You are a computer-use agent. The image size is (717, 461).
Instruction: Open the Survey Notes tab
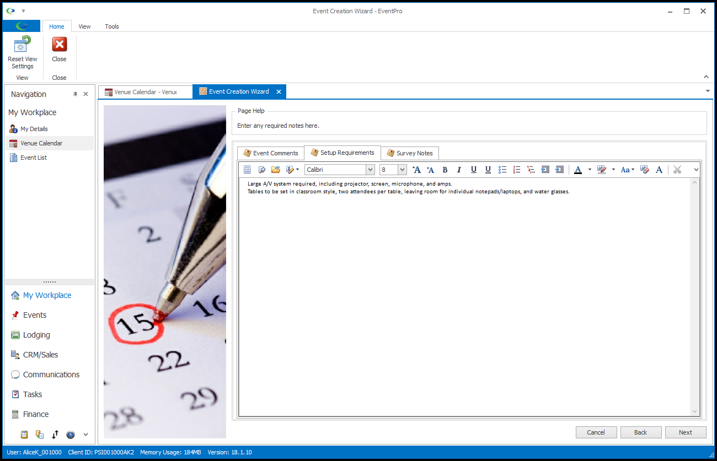pyautogui.click(x=410, y=153)
